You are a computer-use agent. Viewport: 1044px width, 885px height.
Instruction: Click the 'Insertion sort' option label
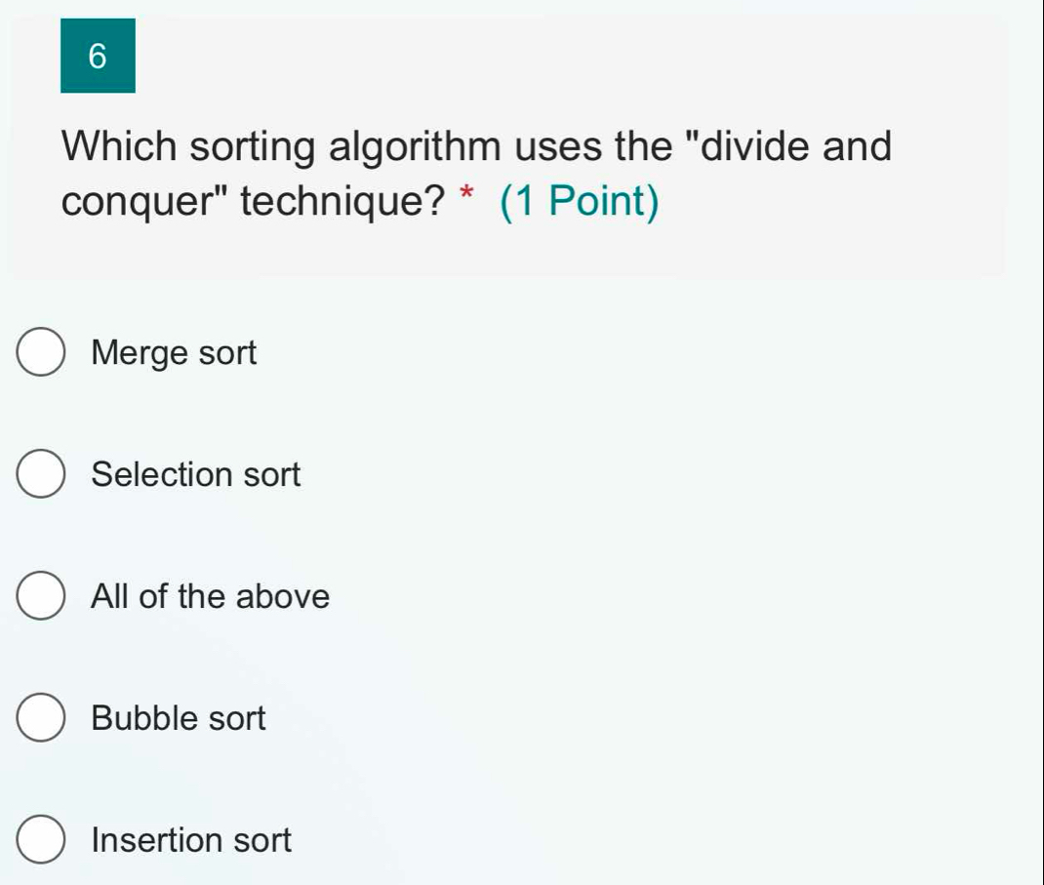[191, 840]
